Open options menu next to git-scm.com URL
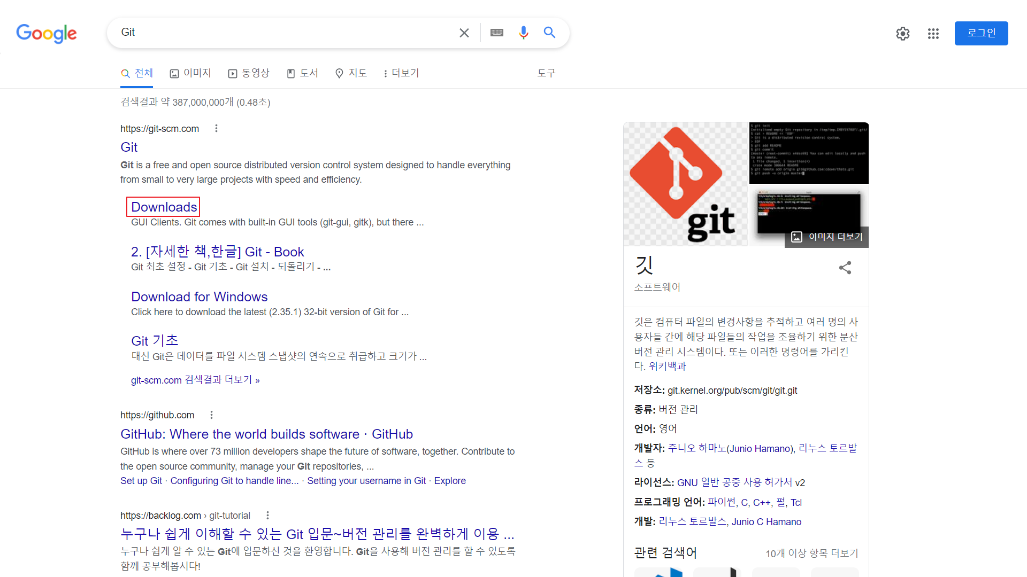Image resolution: width=1027 pixels, height=577 pixels. [216, 129]
